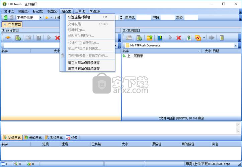This screenshot has height=167, width=242.
Task: Sort remote files by 名字 column
Action: 16,51
